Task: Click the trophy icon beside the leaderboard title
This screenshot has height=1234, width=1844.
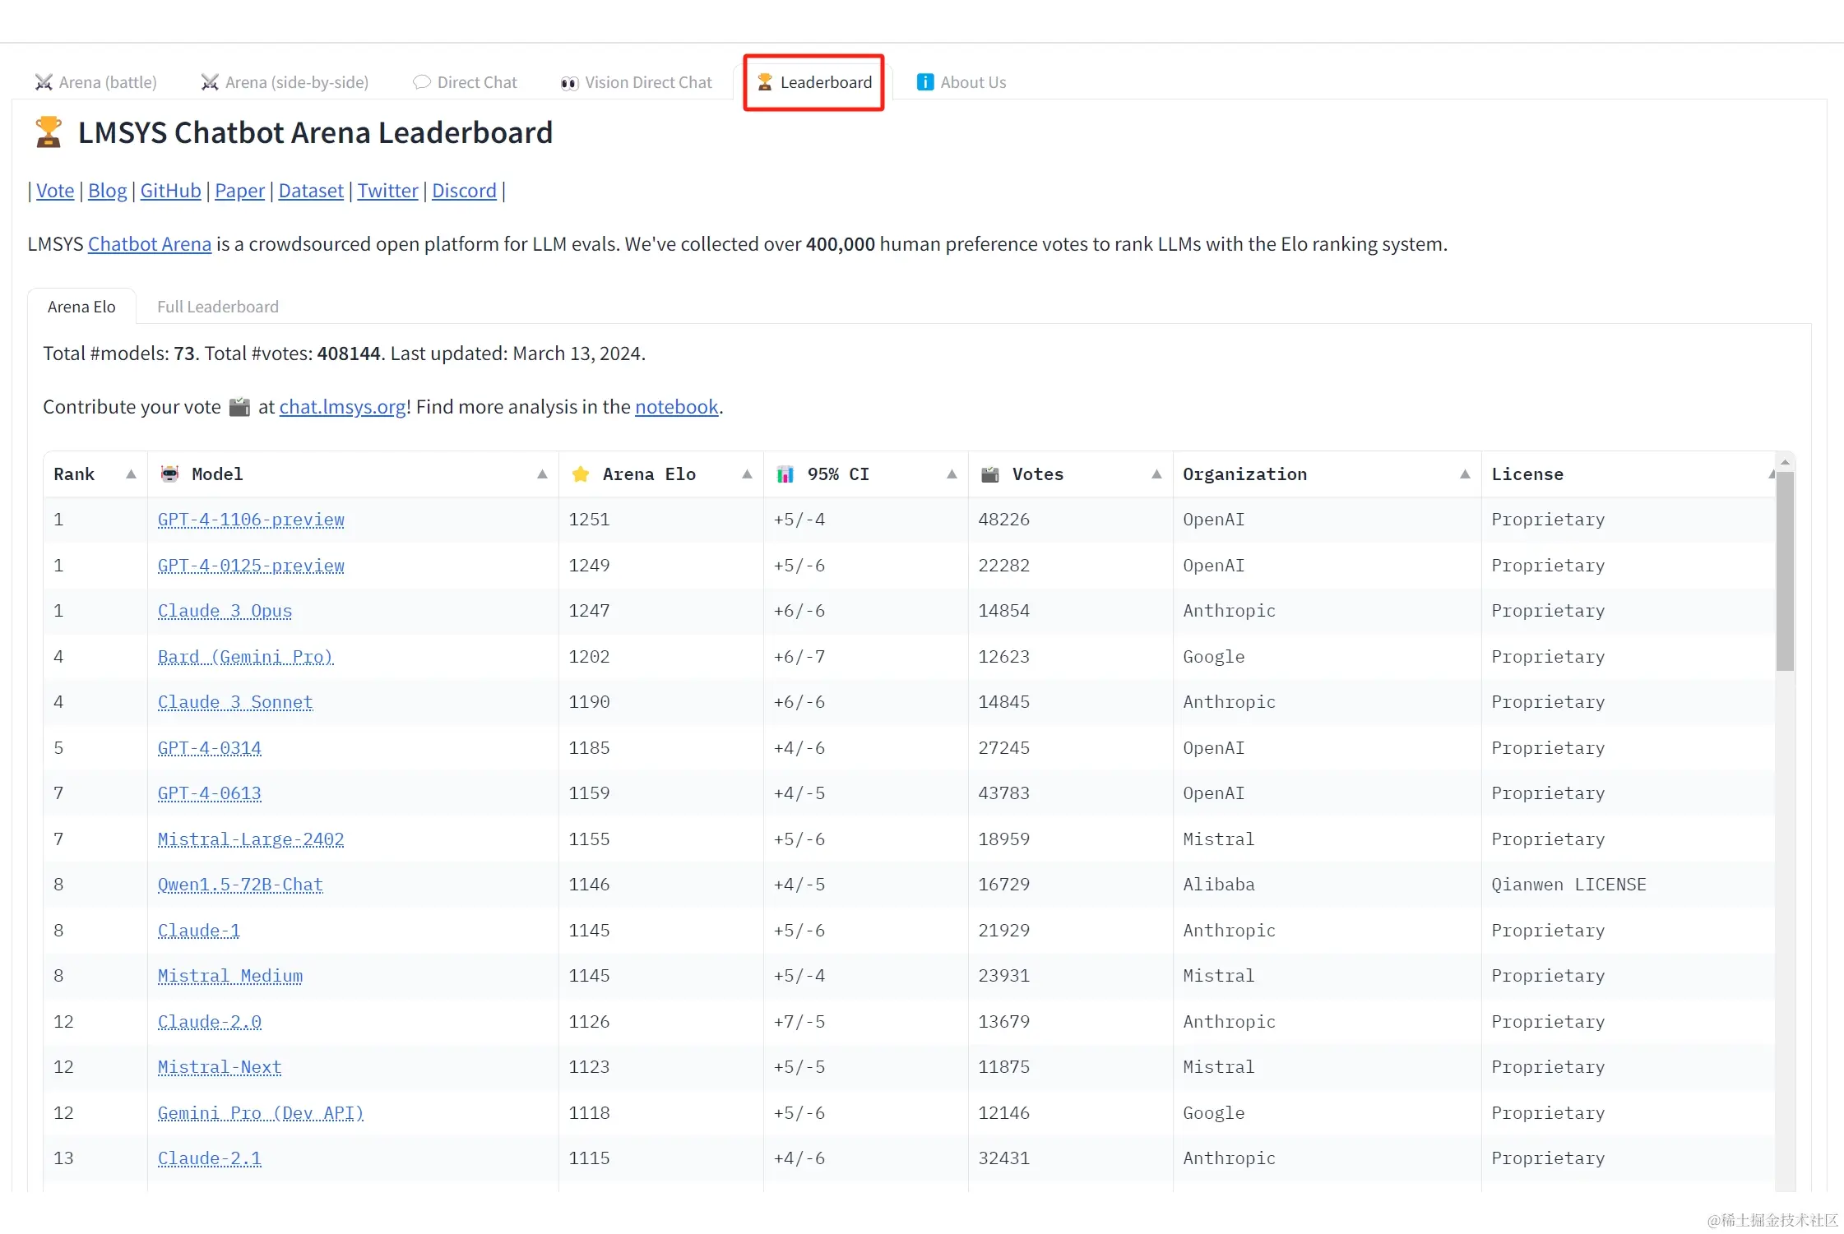Action: (x=49, y=132)
